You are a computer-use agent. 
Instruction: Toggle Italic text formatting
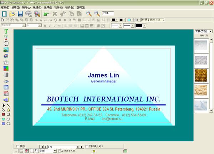tap(50, 26)
